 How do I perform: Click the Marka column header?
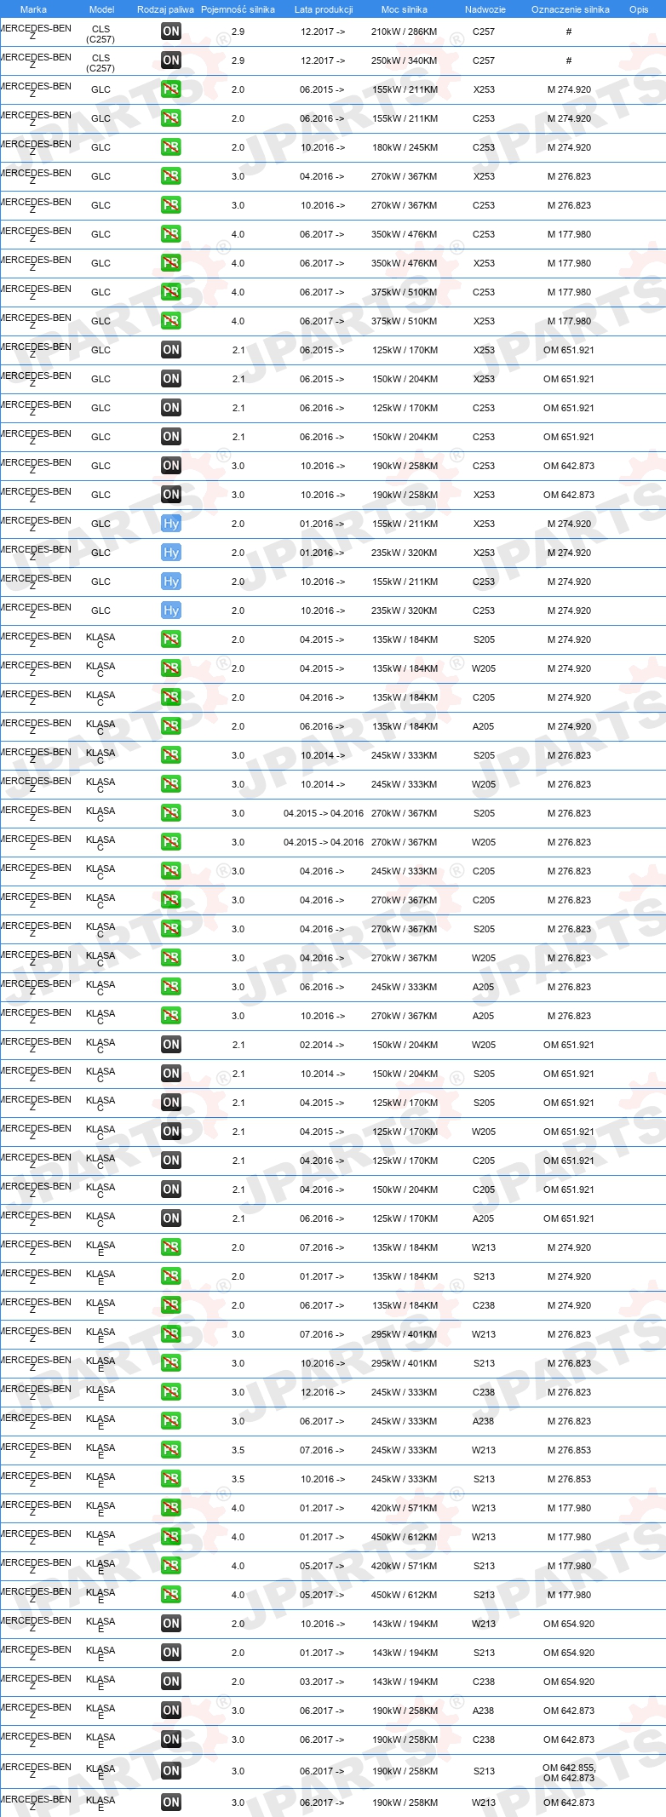33,9
